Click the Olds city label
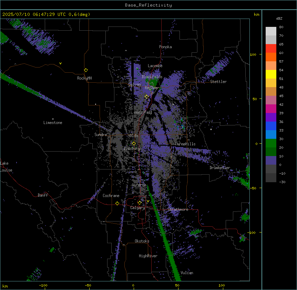Viewport: 297px width, 290px height. point(134,136)
